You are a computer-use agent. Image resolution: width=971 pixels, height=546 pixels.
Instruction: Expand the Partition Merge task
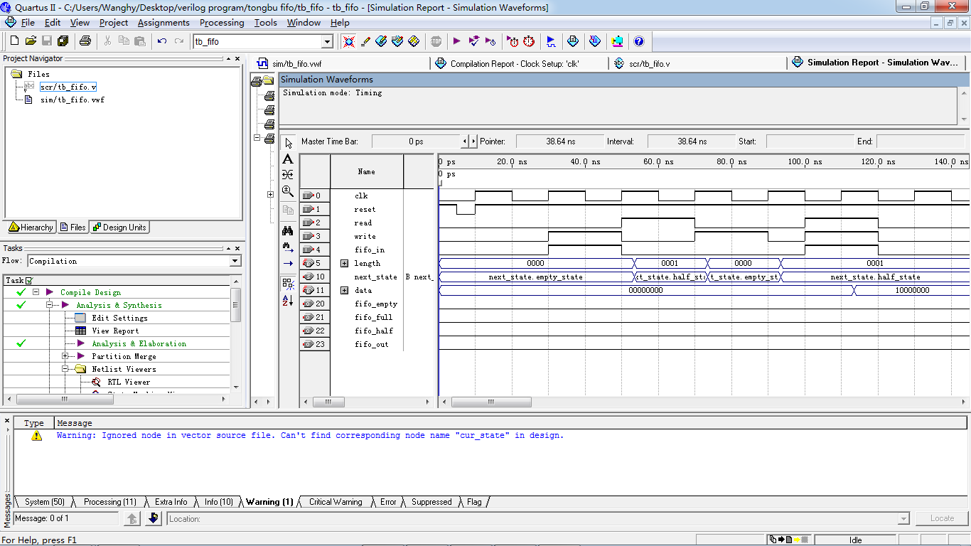point(65,356)
